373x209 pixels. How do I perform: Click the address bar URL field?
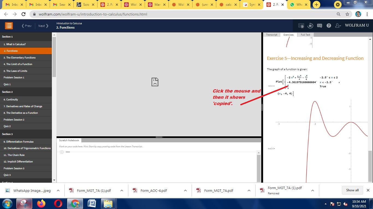180,14
